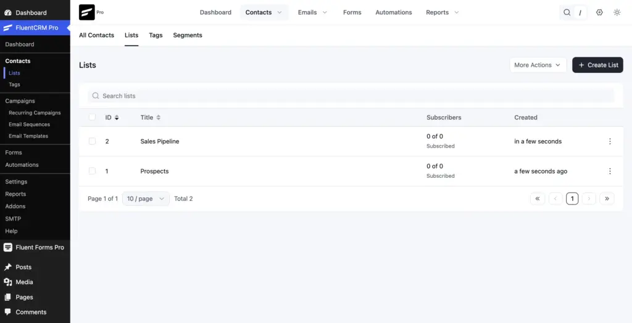Open the Sales Pipeline list title

pyautogui.click(x=160, y=141)
